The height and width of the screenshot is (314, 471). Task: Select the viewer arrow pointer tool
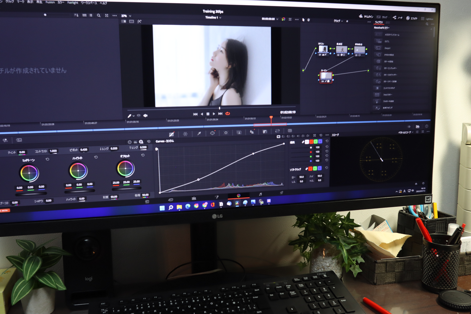tap(304, 20)
